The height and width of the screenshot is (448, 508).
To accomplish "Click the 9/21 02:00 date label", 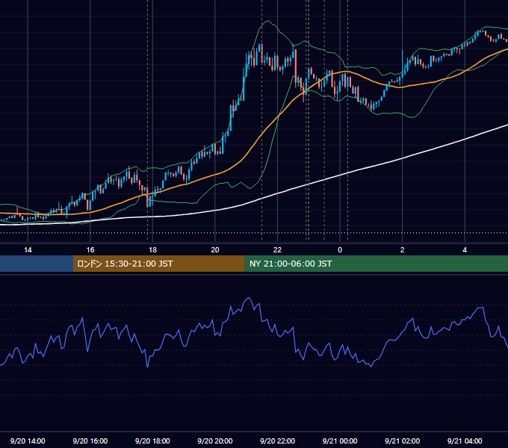I will coord(402,441).
